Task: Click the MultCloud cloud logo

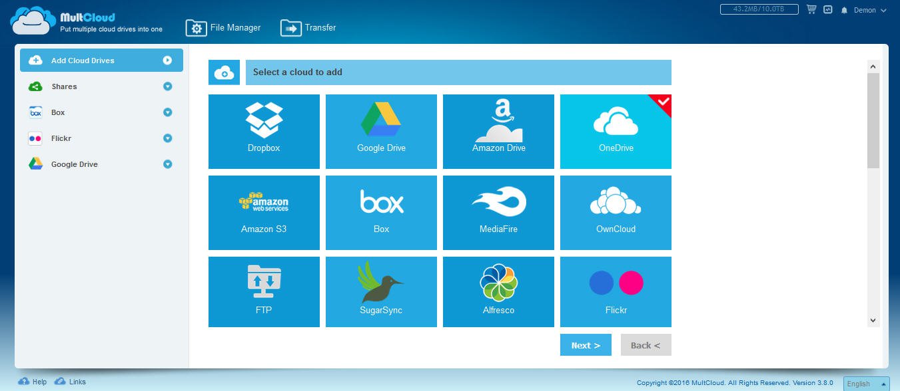Action: [32, 21]
